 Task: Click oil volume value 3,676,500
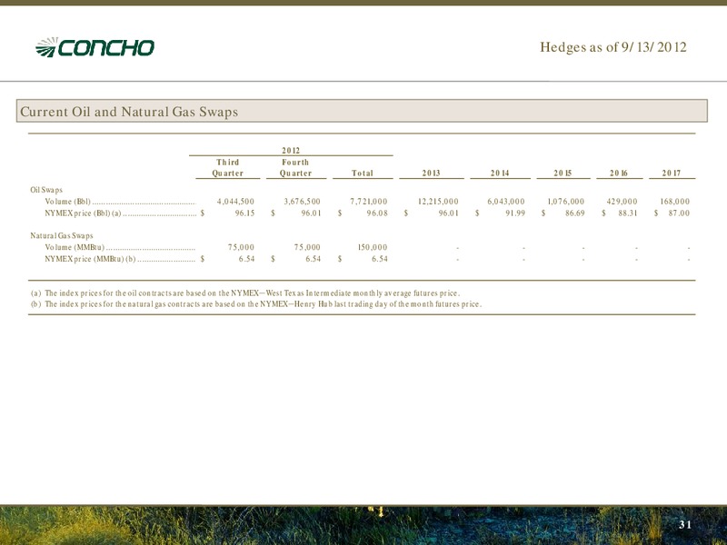coord(302,202)
